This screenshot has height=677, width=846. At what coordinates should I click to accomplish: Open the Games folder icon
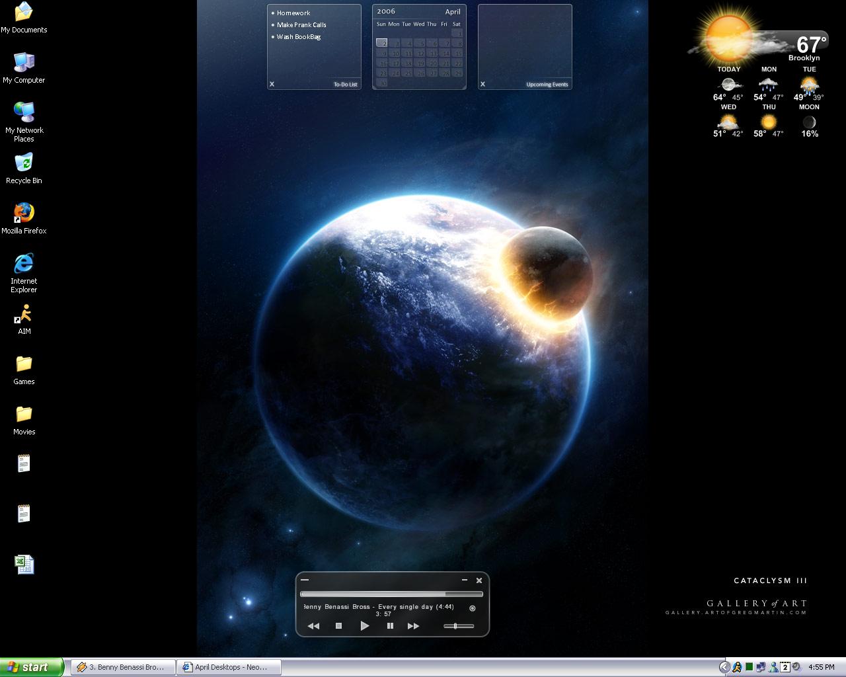tap(24, 364)
